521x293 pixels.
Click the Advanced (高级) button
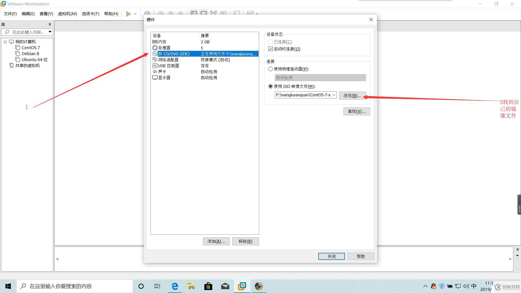(x=357, y=111)
